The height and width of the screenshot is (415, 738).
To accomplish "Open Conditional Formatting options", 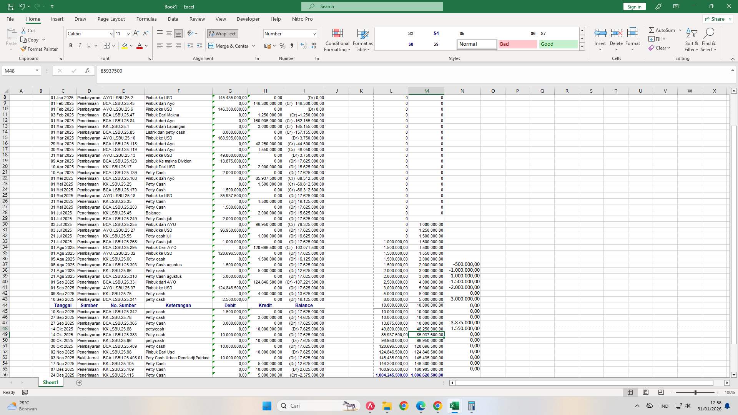I will pyautogui.click(x=337, y=40).
